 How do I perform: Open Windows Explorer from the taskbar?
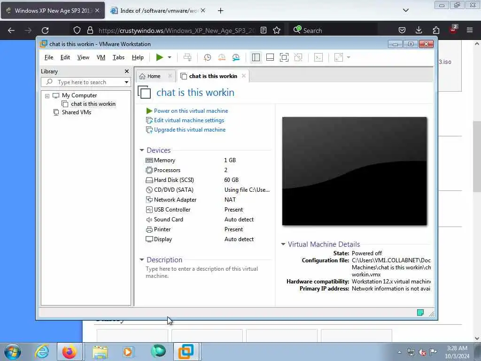pos(101,352)
